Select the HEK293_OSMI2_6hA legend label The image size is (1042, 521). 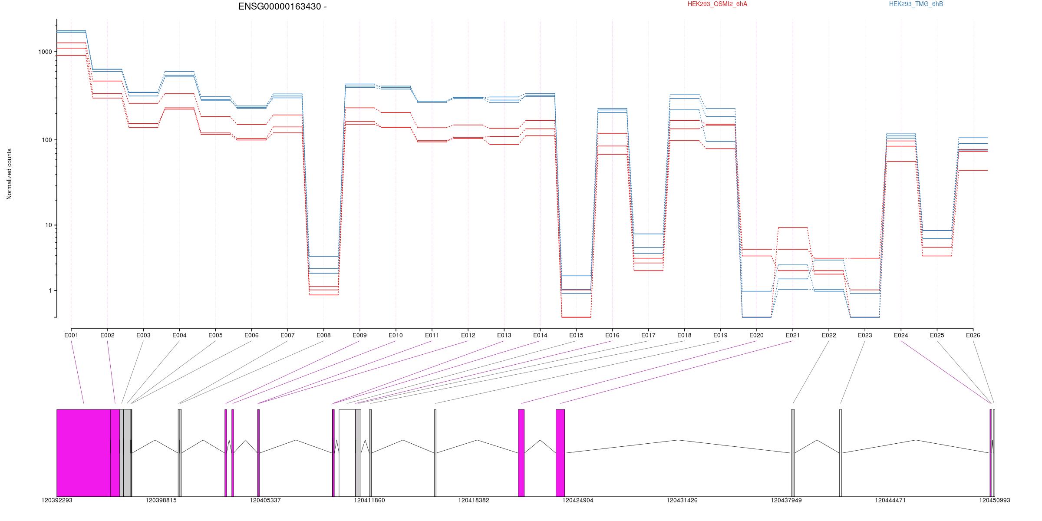pos(718,4)
